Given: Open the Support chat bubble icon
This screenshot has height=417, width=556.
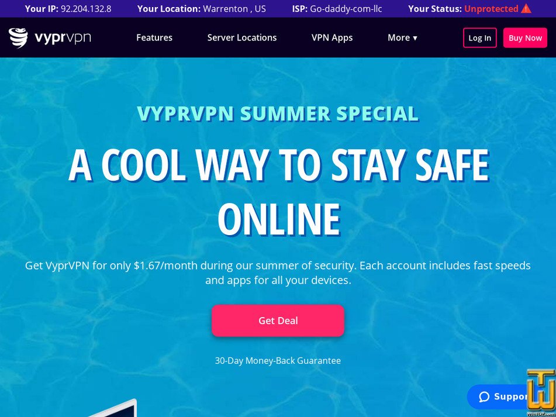Looking at the screenshot, I should (x=484, y=397).
